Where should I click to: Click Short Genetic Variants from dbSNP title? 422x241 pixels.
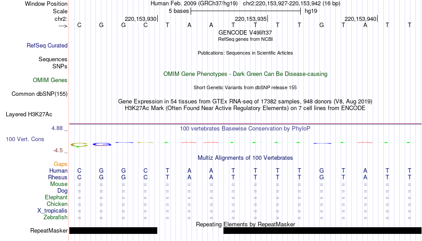pos(245,88)
